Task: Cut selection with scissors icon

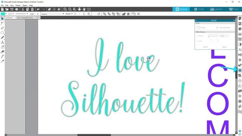Action: point(23,9)
